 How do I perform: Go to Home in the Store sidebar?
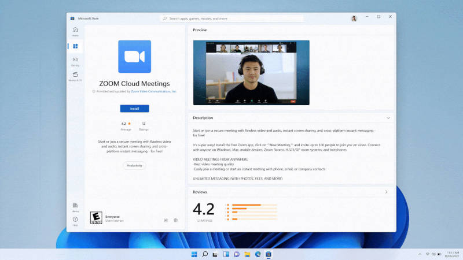point(75,31)
